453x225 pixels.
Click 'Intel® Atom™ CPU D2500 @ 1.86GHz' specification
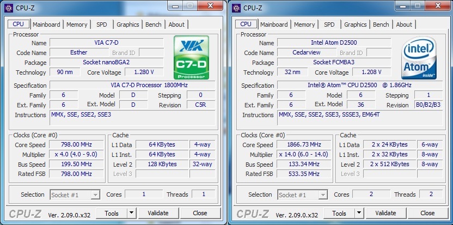coord(360,86)
